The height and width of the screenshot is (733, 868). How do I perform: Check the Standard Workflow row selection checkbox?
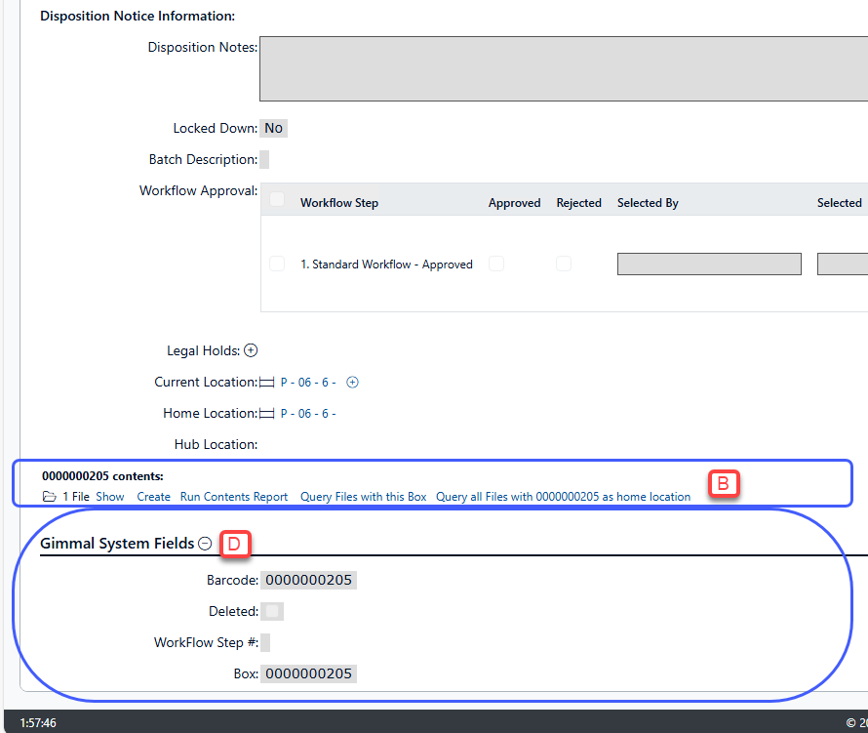[277, 264]
